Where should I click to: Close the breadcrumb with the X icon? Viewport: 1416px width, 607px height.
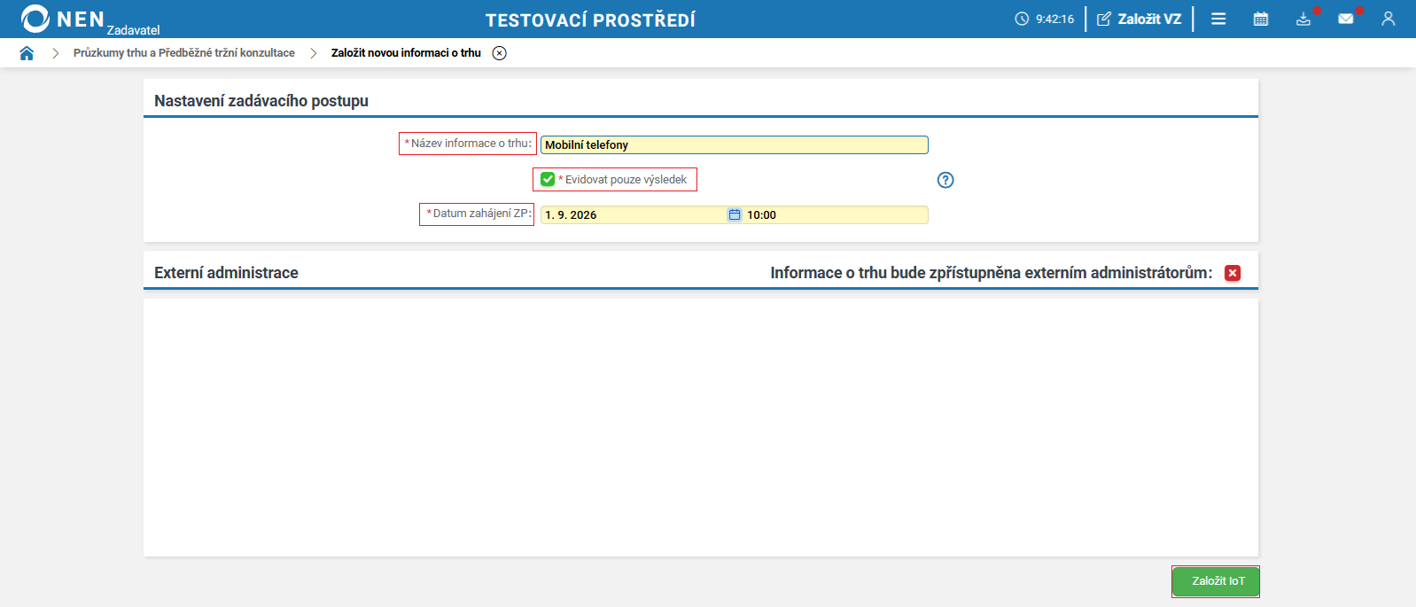point(500,53)
